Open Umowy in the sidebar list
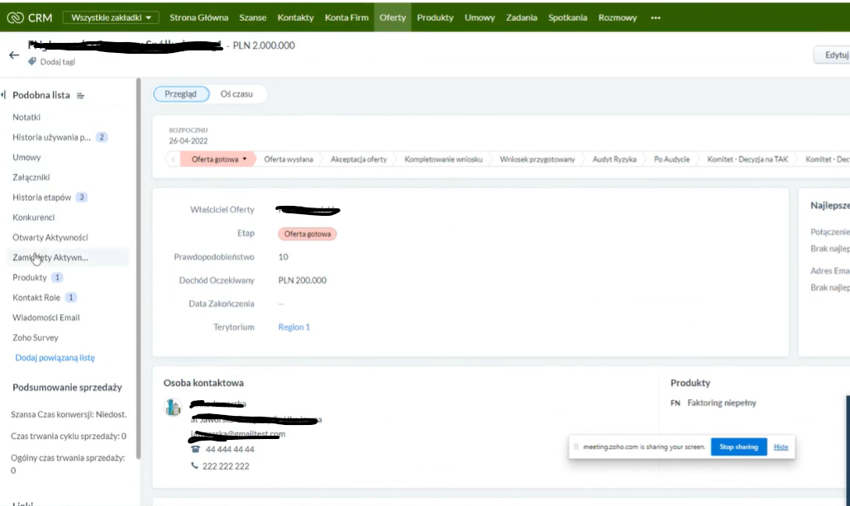The height and width of the screenshot is (506, 850). (x=26, y=157)
